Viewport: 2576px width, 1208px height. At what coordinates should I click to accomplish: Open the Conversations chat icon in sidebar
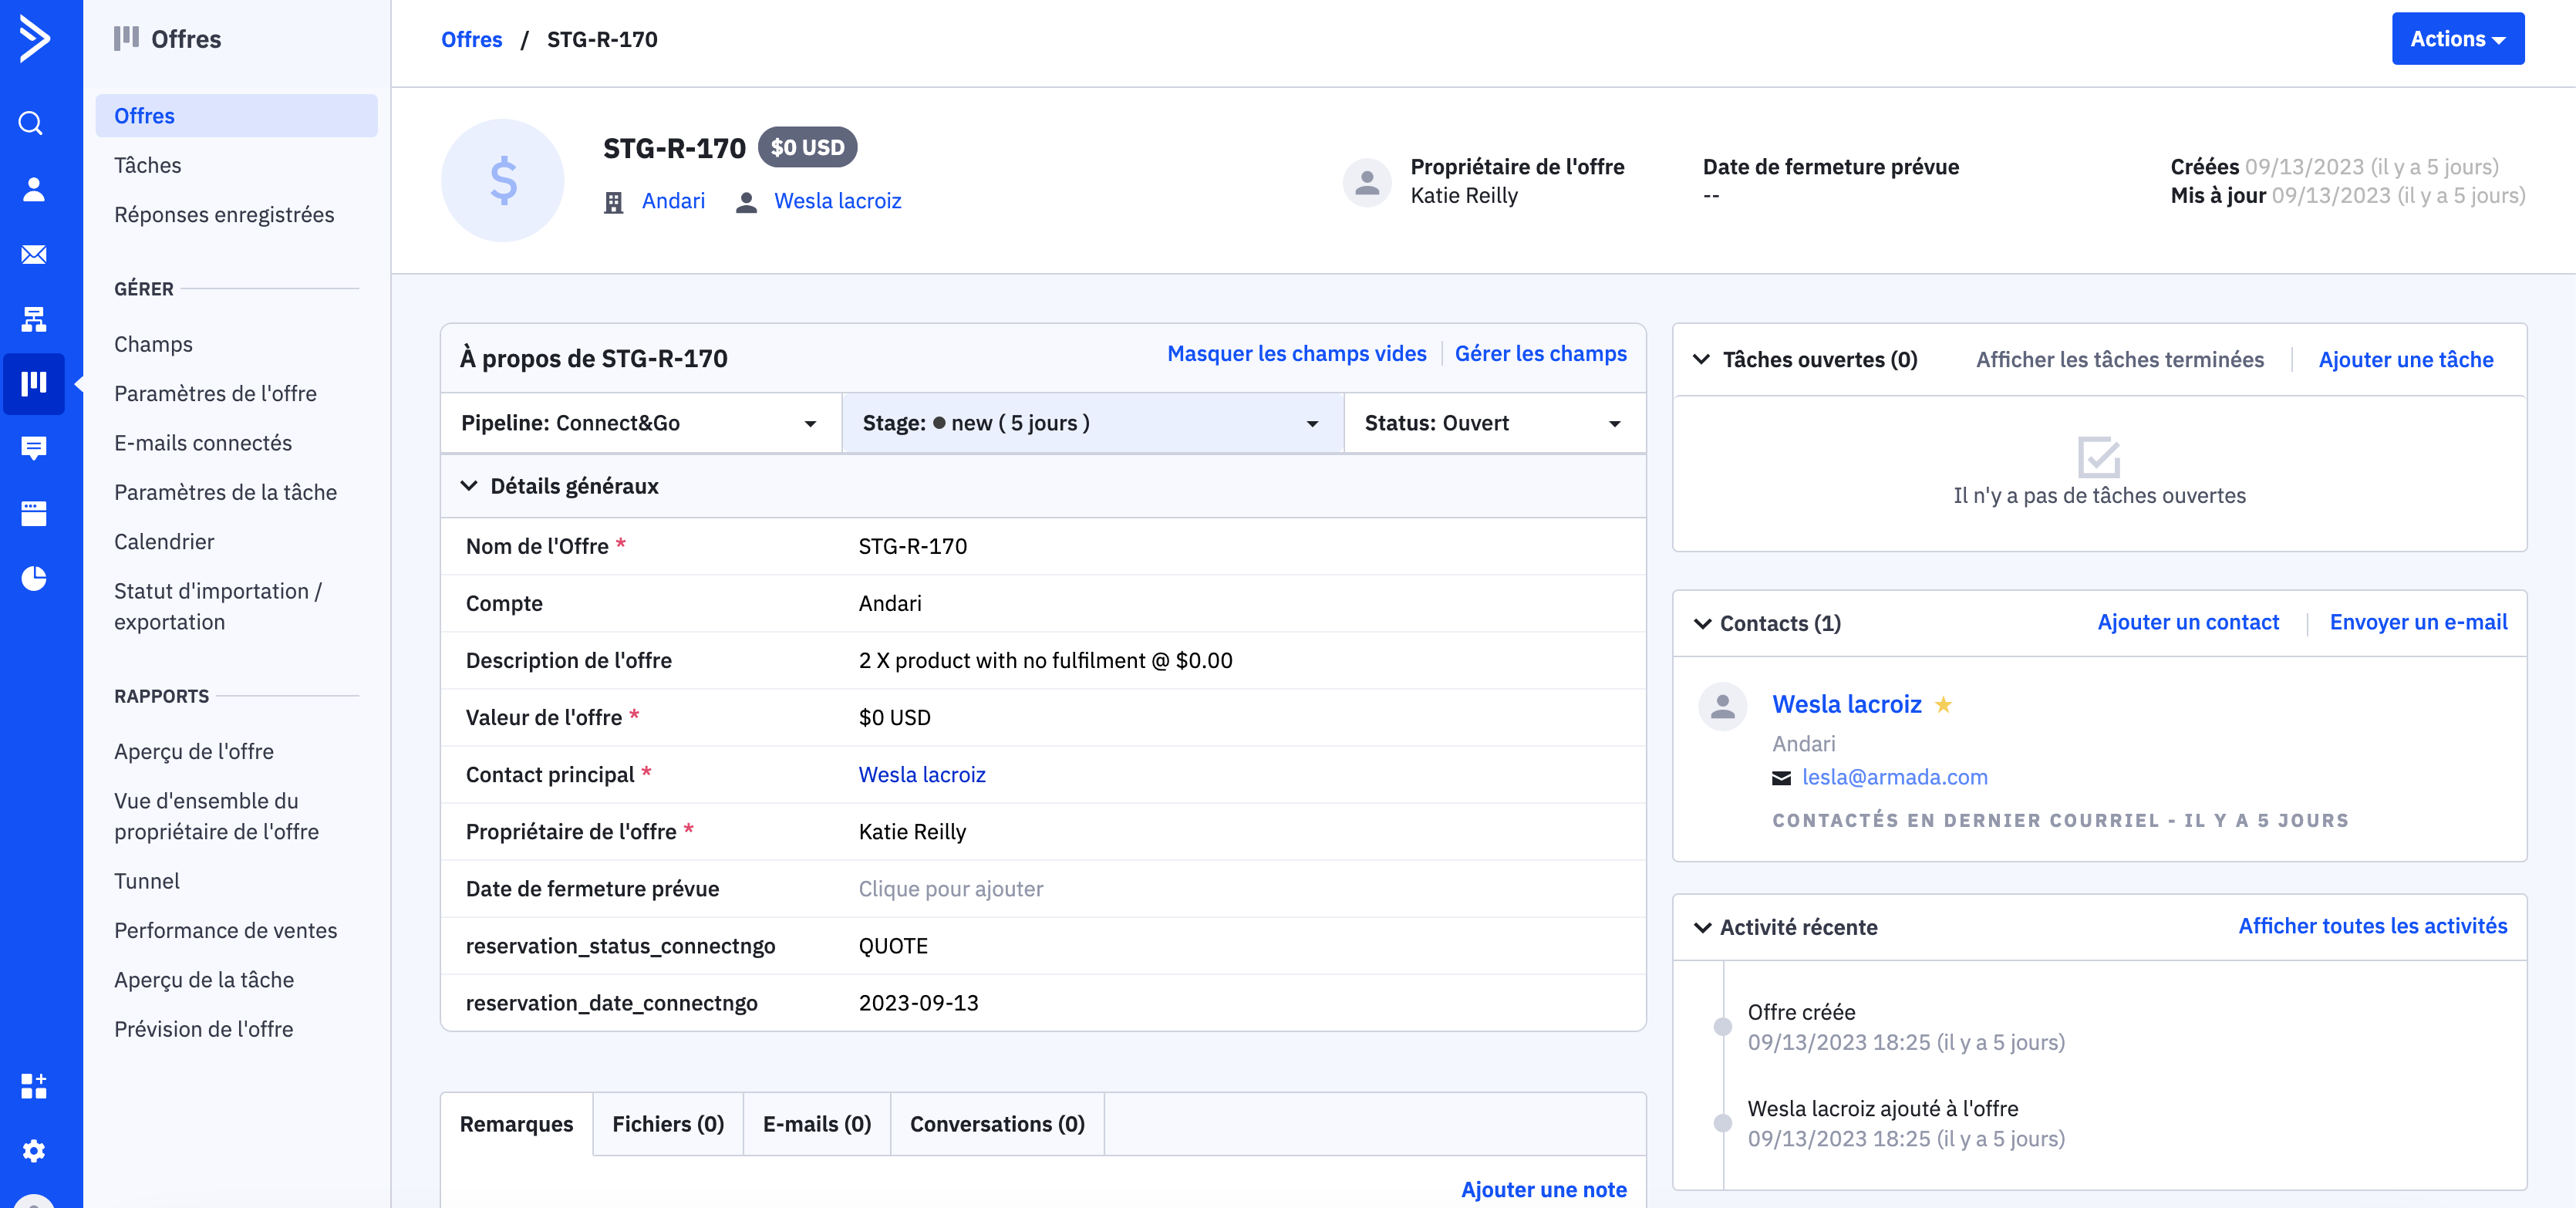coord(33,448)
